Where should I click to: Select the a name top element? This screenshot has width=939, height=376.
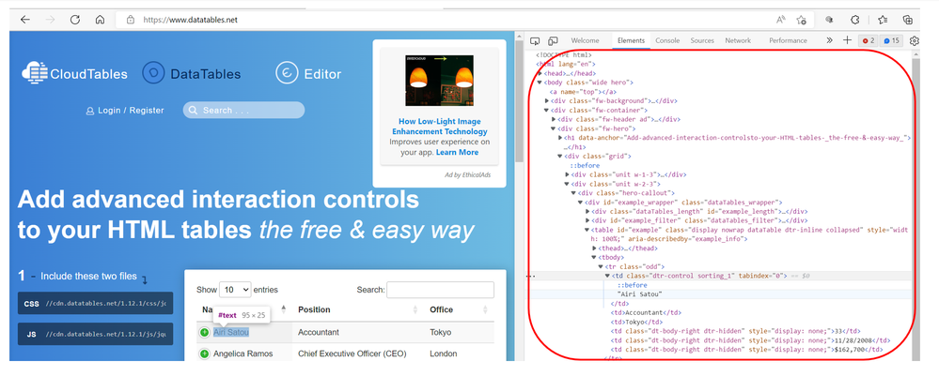583,92
